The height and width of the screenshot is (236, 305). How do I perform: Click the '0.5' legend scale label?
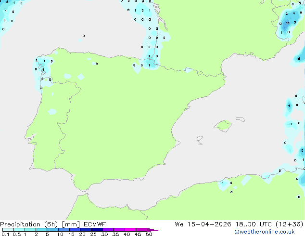(x=17, y=234)
